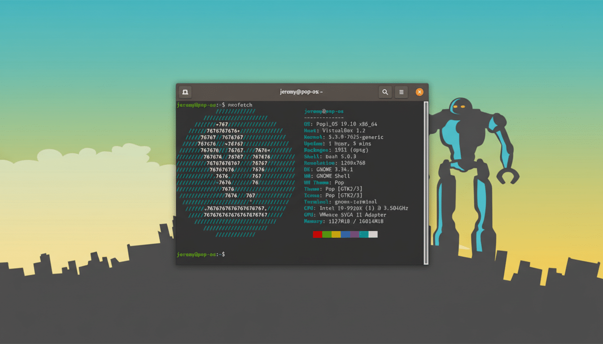Click the jeremy@pop-os heading in neofetch output
Screen dimensions: 603x344
click(324, 111)
